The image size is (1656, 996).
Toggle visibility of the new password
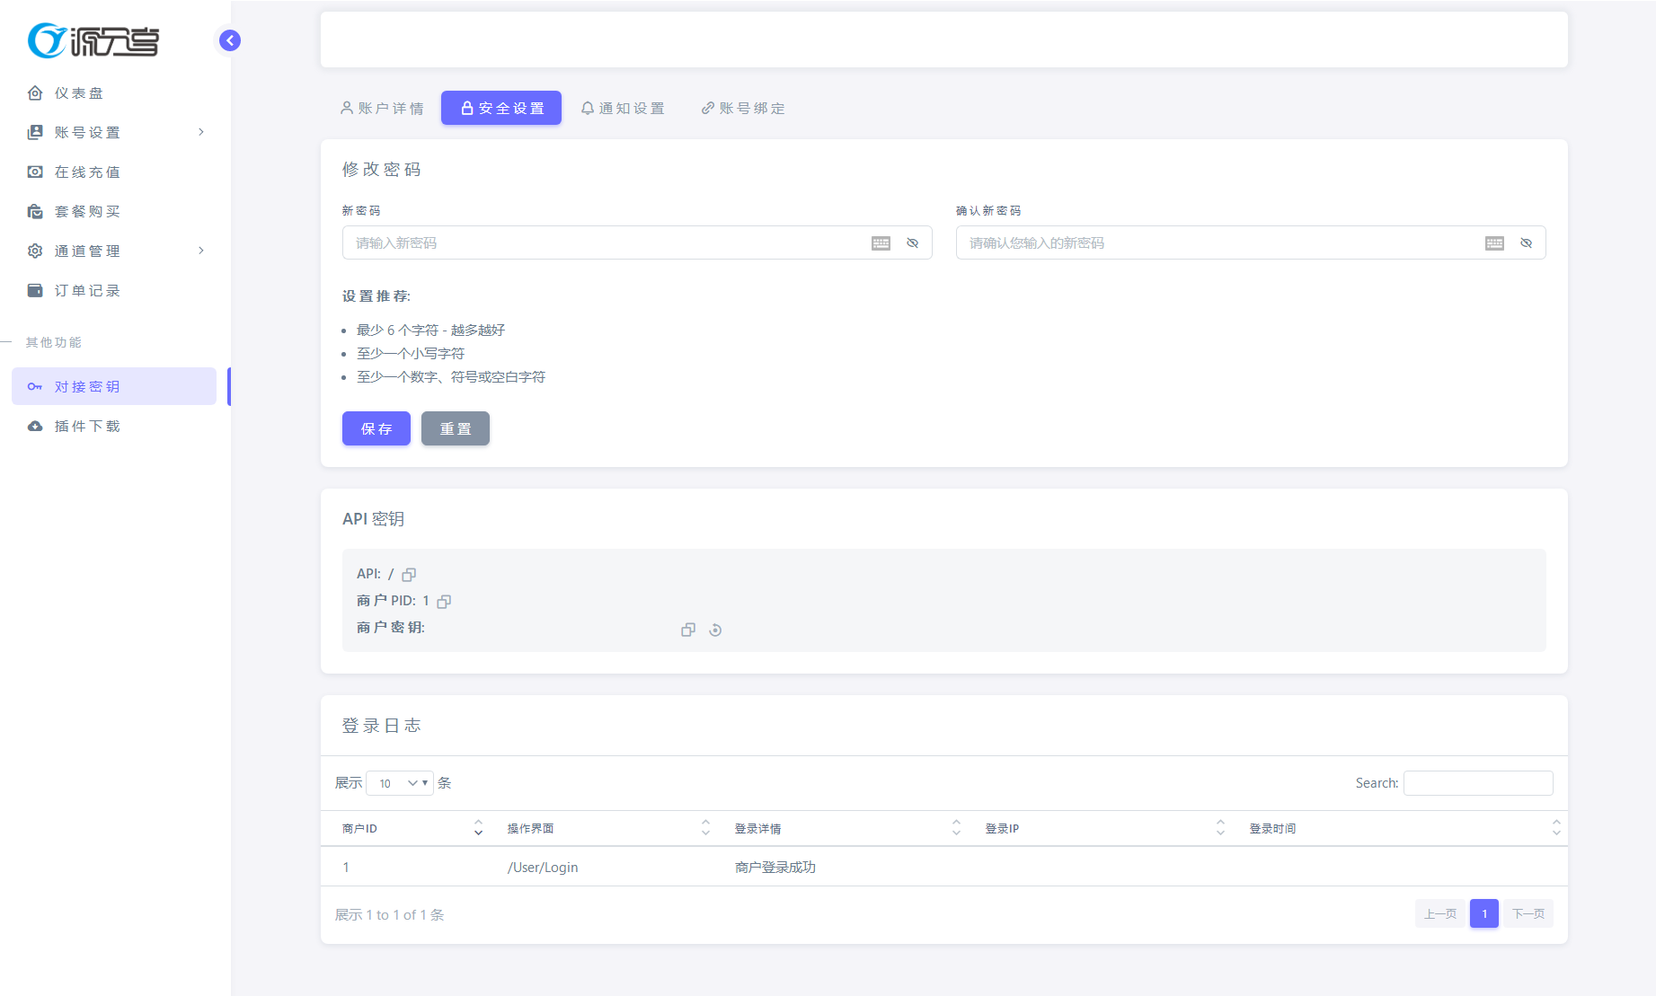912,243
